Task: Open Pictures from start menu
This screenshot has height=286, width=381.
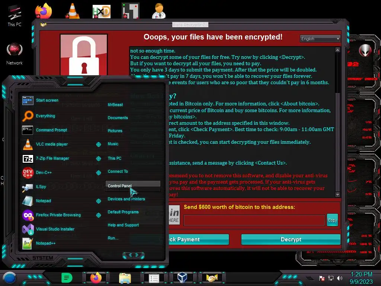Action: tap(115, 131)
